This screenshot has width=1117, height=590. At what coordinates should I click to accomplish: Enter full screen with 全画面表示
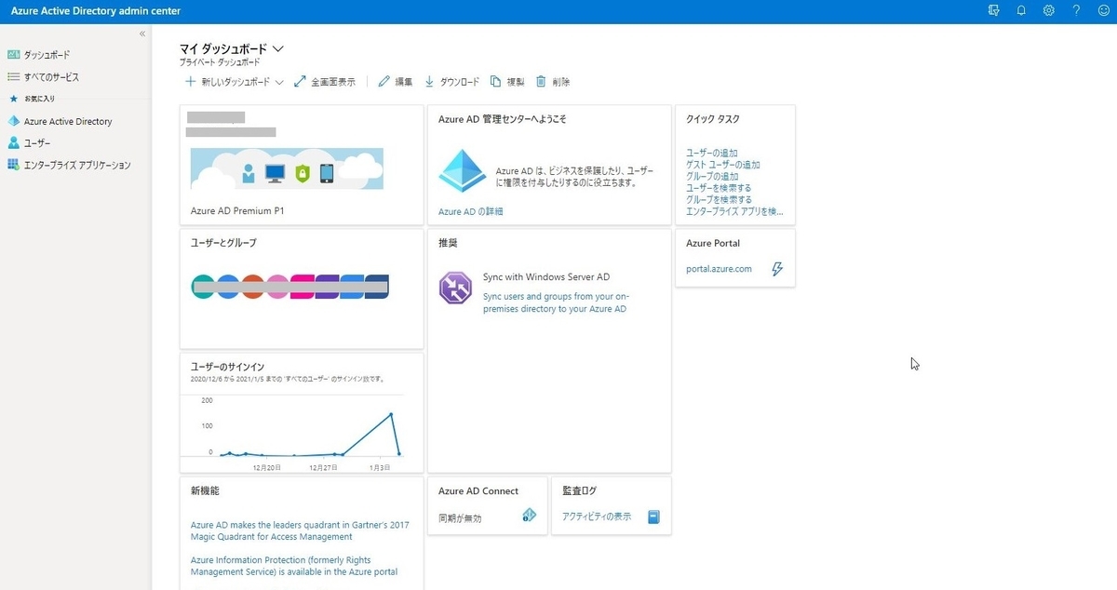point(325,82)
